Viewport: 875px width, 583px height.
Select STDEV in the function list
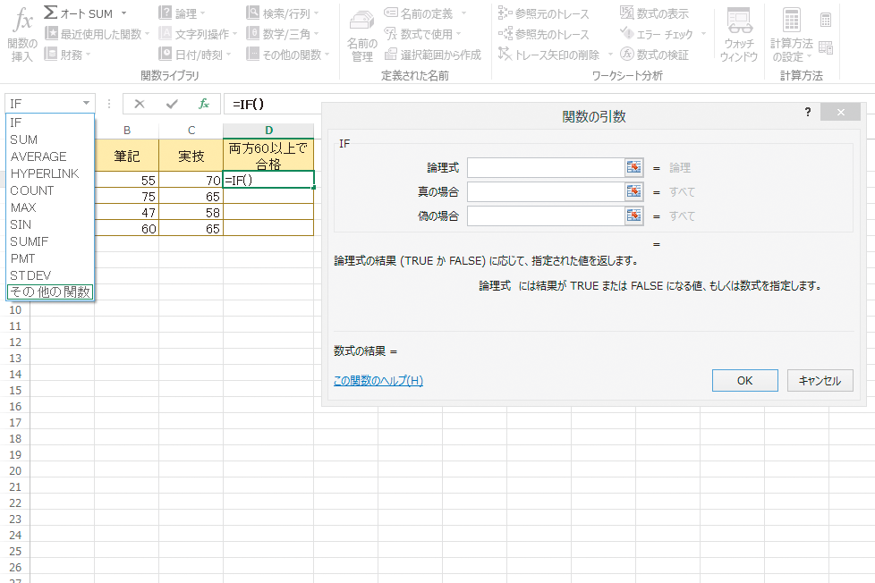(x=50, y=275)
